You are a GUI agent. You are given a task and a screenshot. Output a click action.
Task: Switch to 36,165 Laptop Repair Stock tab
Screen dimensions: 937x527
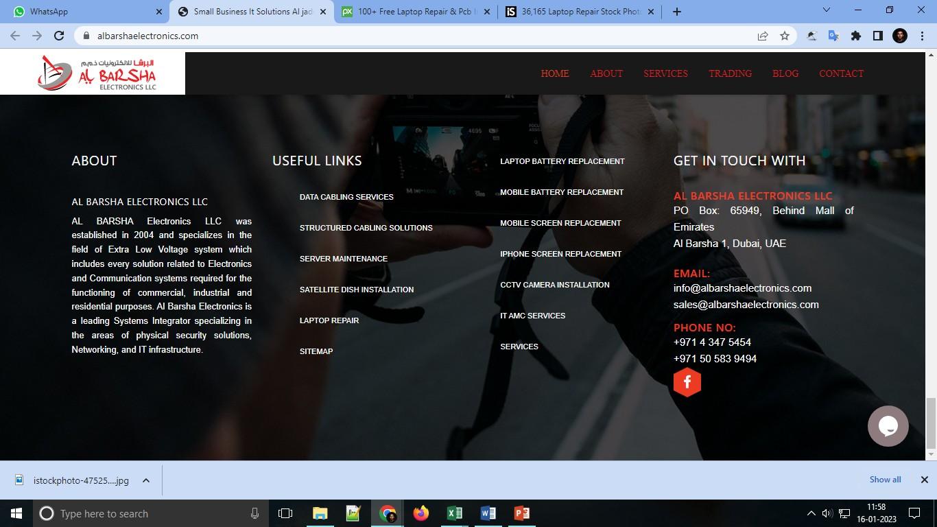pyautogui.click(x=581, y=12)
